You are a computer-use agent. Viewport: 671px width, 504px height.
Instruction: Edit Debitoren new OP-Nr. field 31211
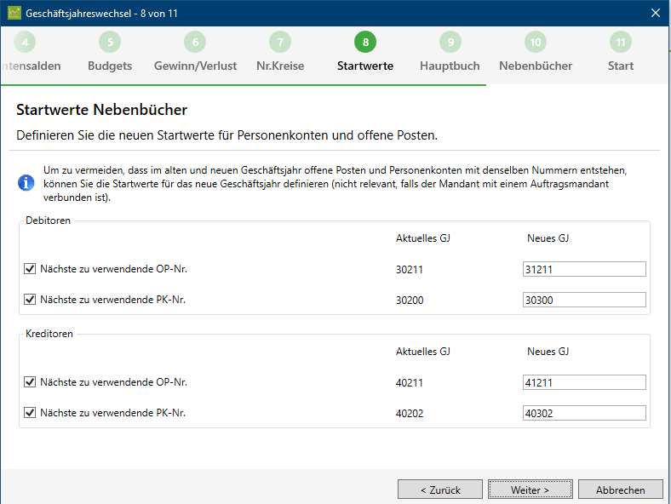584,269
